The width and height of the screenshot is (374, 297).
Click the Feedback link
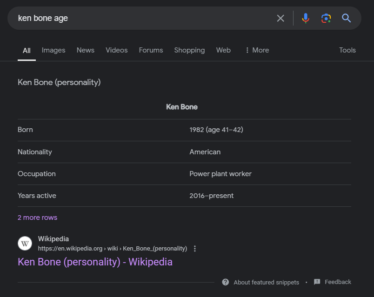click(338, 282)
